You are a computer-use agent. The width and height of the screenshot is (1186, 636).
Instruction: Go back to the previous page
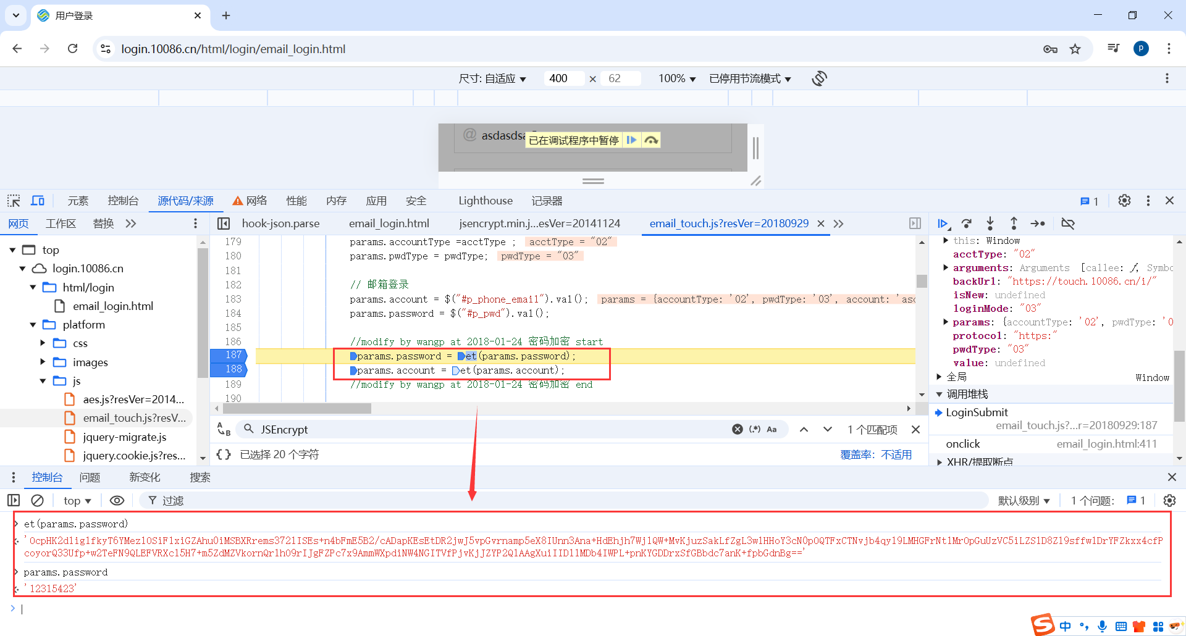(17, 49)
